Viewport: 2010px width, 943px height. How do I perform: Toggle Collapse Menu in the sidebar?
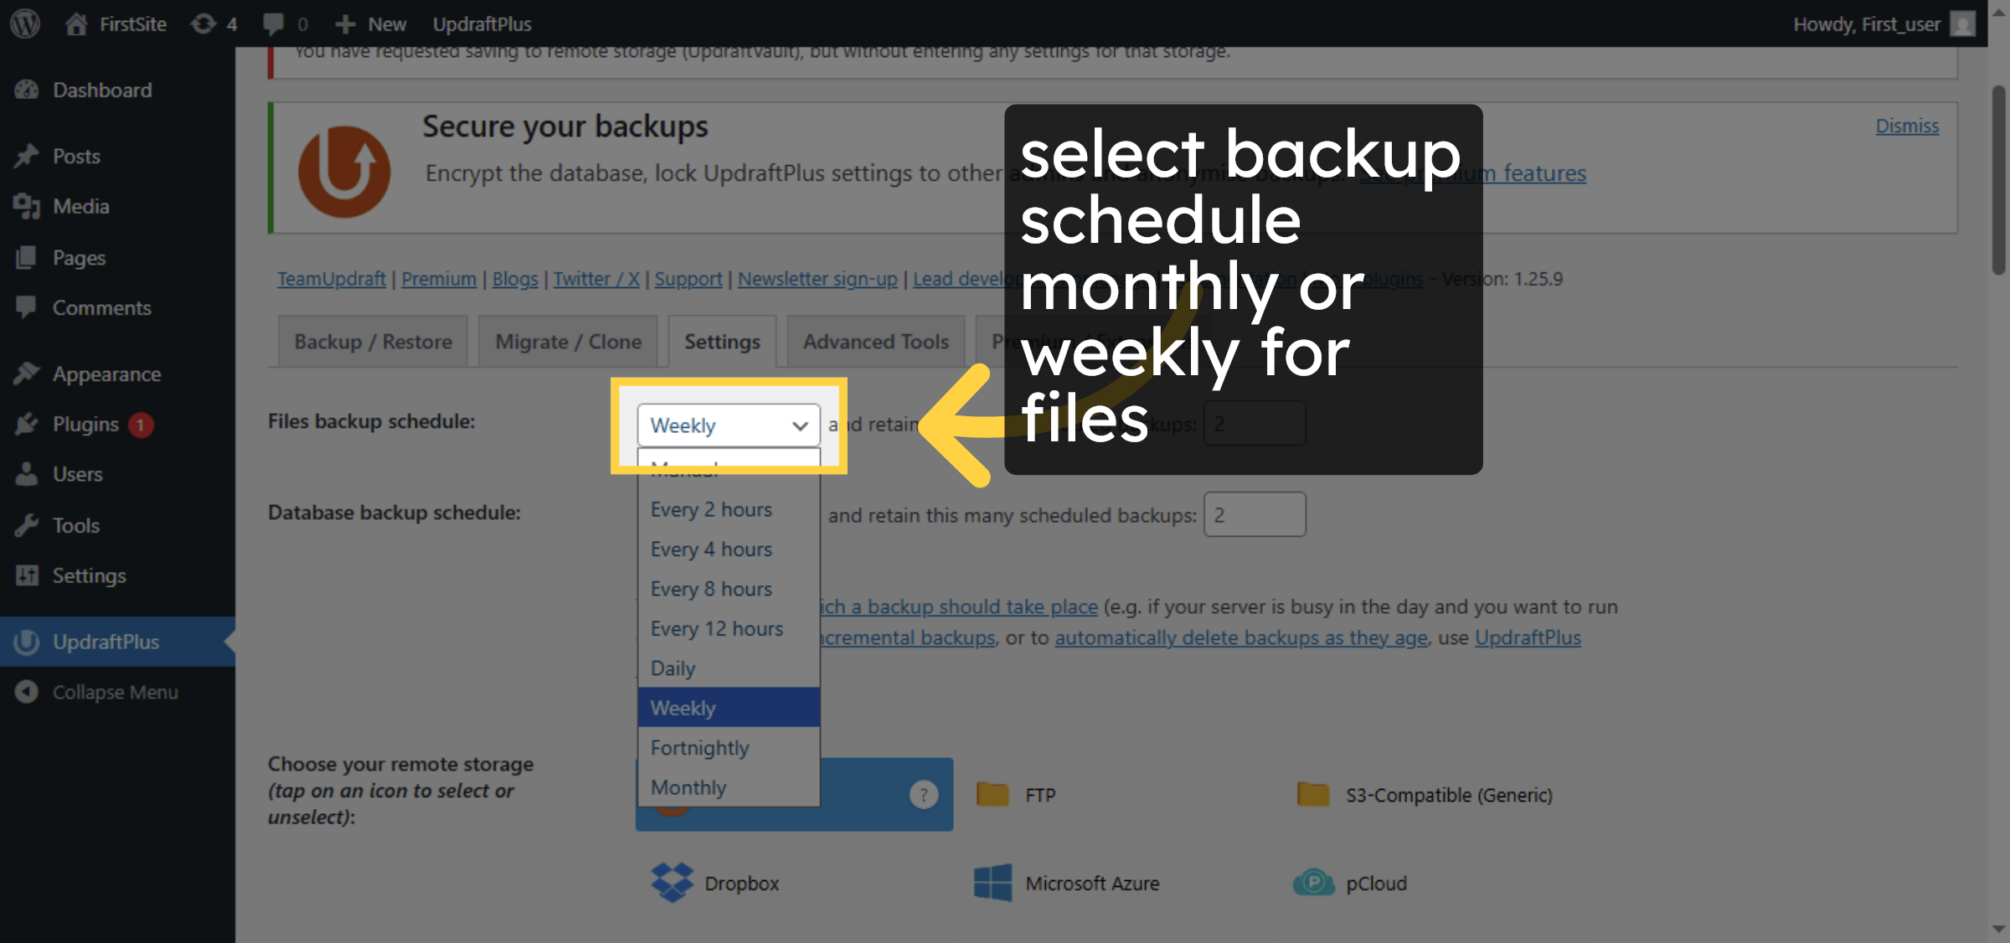pos(115,692)
